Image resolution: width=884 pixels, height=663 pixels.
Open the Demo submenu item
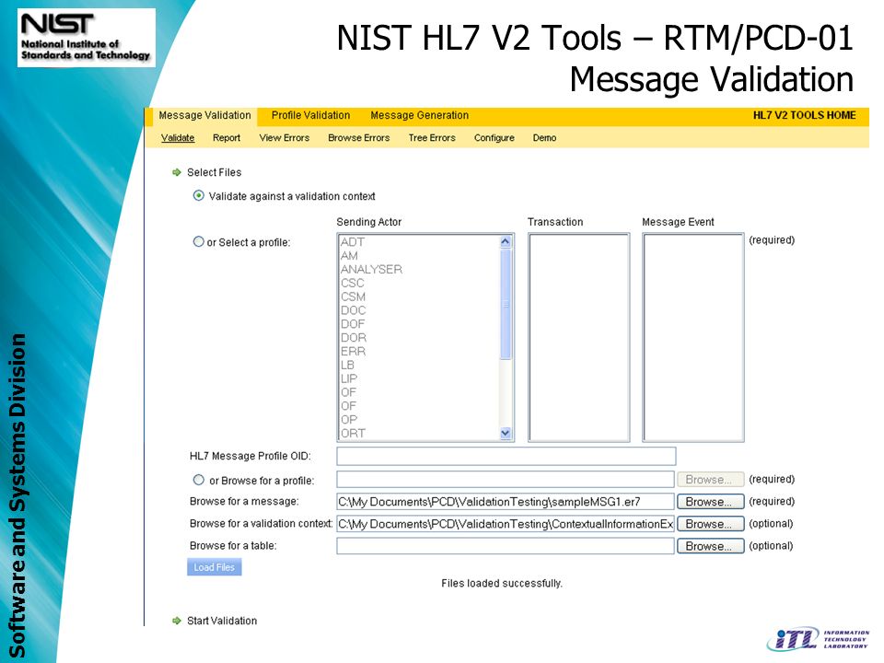544,137
